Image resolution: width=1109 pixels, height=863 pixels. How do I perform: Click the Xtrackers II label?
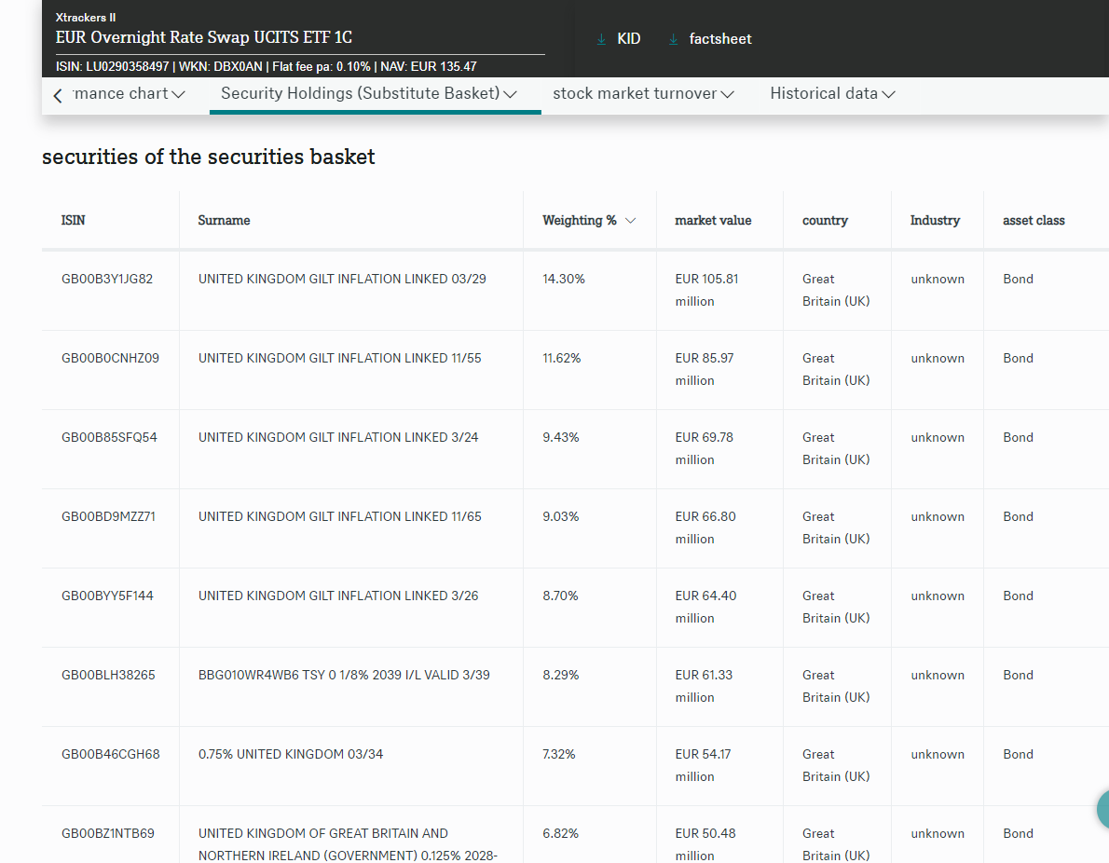click(86, 18)
